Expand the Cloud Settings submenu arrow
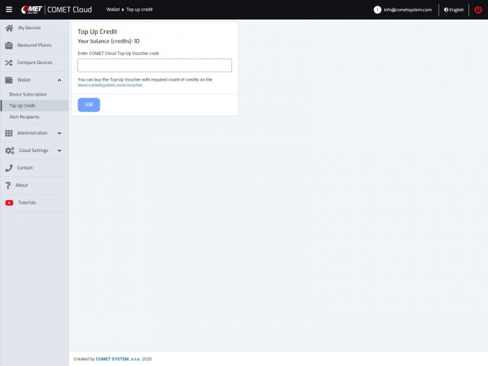 click(x=59, y=151)
